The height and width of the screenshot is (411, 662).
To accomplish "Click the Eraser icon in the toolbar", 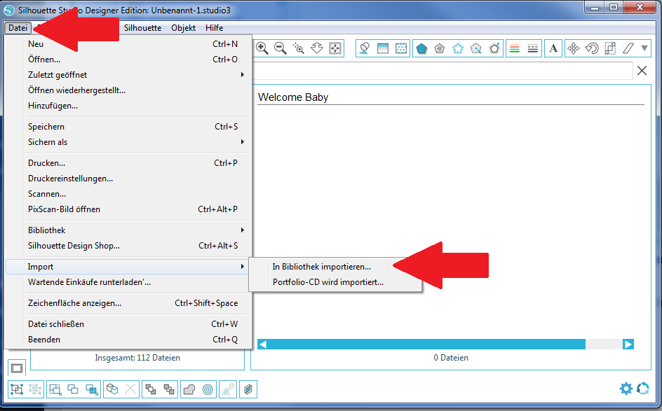I will point(365,48).
